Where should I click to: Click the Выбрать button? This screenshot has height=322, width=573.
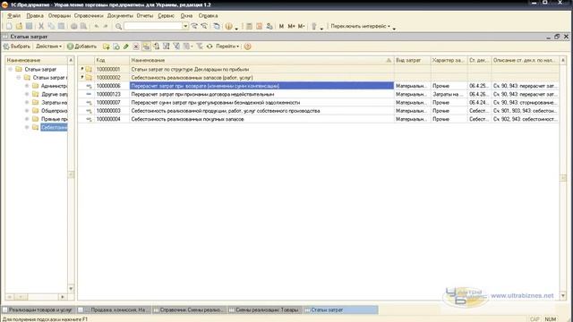pos(17,47)
